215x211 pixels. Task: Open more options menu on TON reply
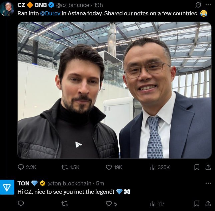tap(208, 183)
